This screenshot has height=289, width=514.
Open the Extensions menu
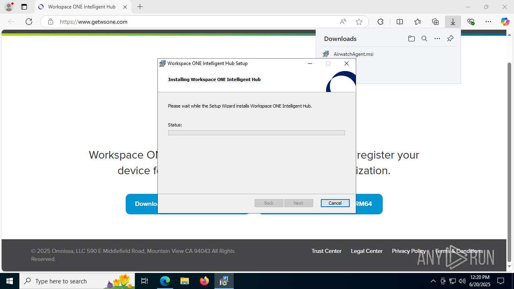380,22
